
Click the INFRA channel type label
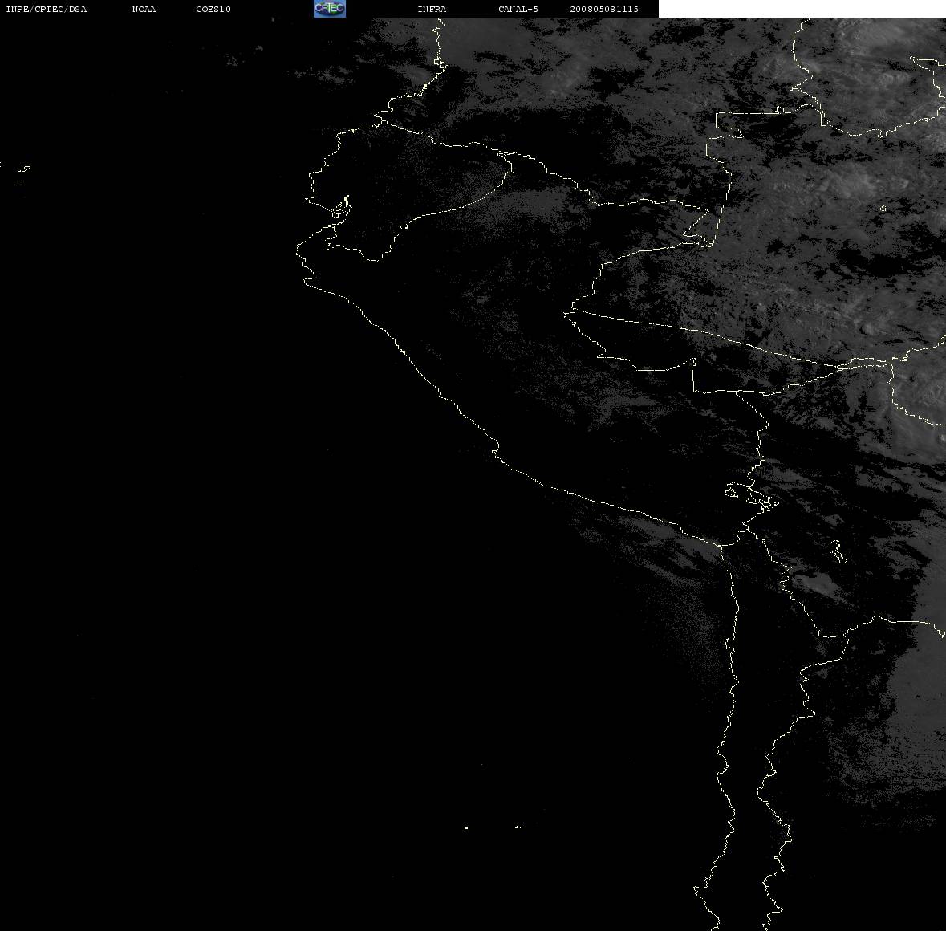coord(432,9)
